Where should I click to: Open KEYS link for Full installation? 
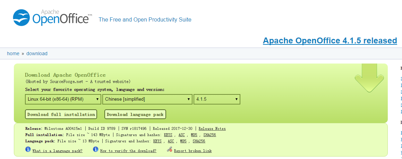tap(168, 135)
